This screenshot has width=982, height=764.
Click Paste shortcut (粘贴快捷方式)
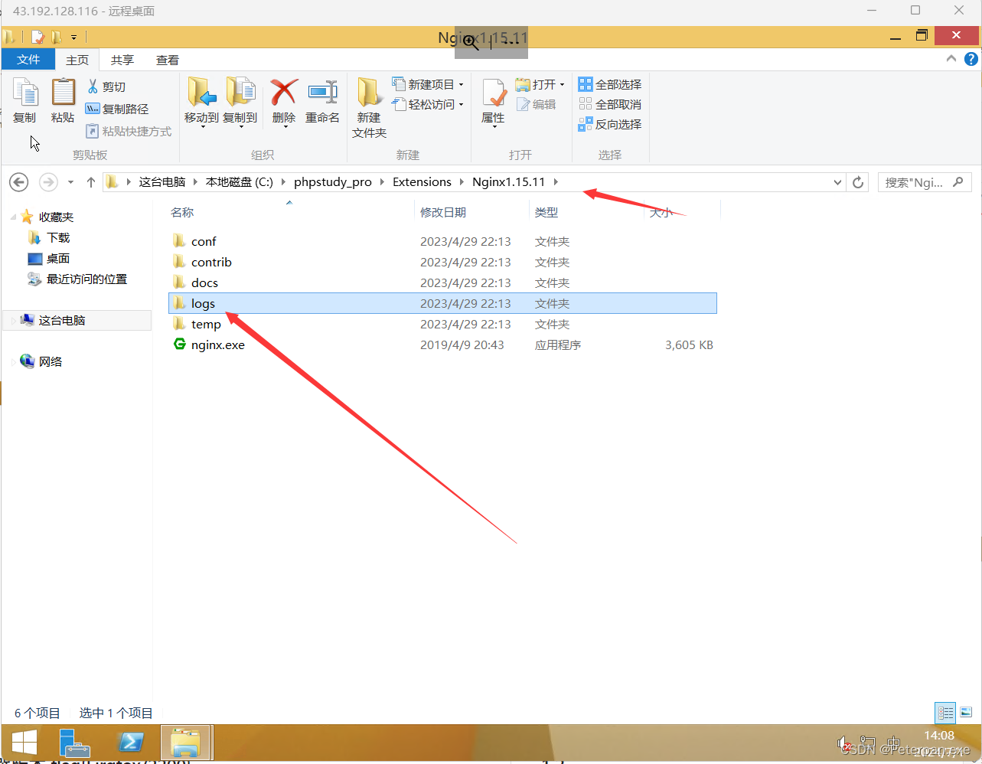click(129, 131)
